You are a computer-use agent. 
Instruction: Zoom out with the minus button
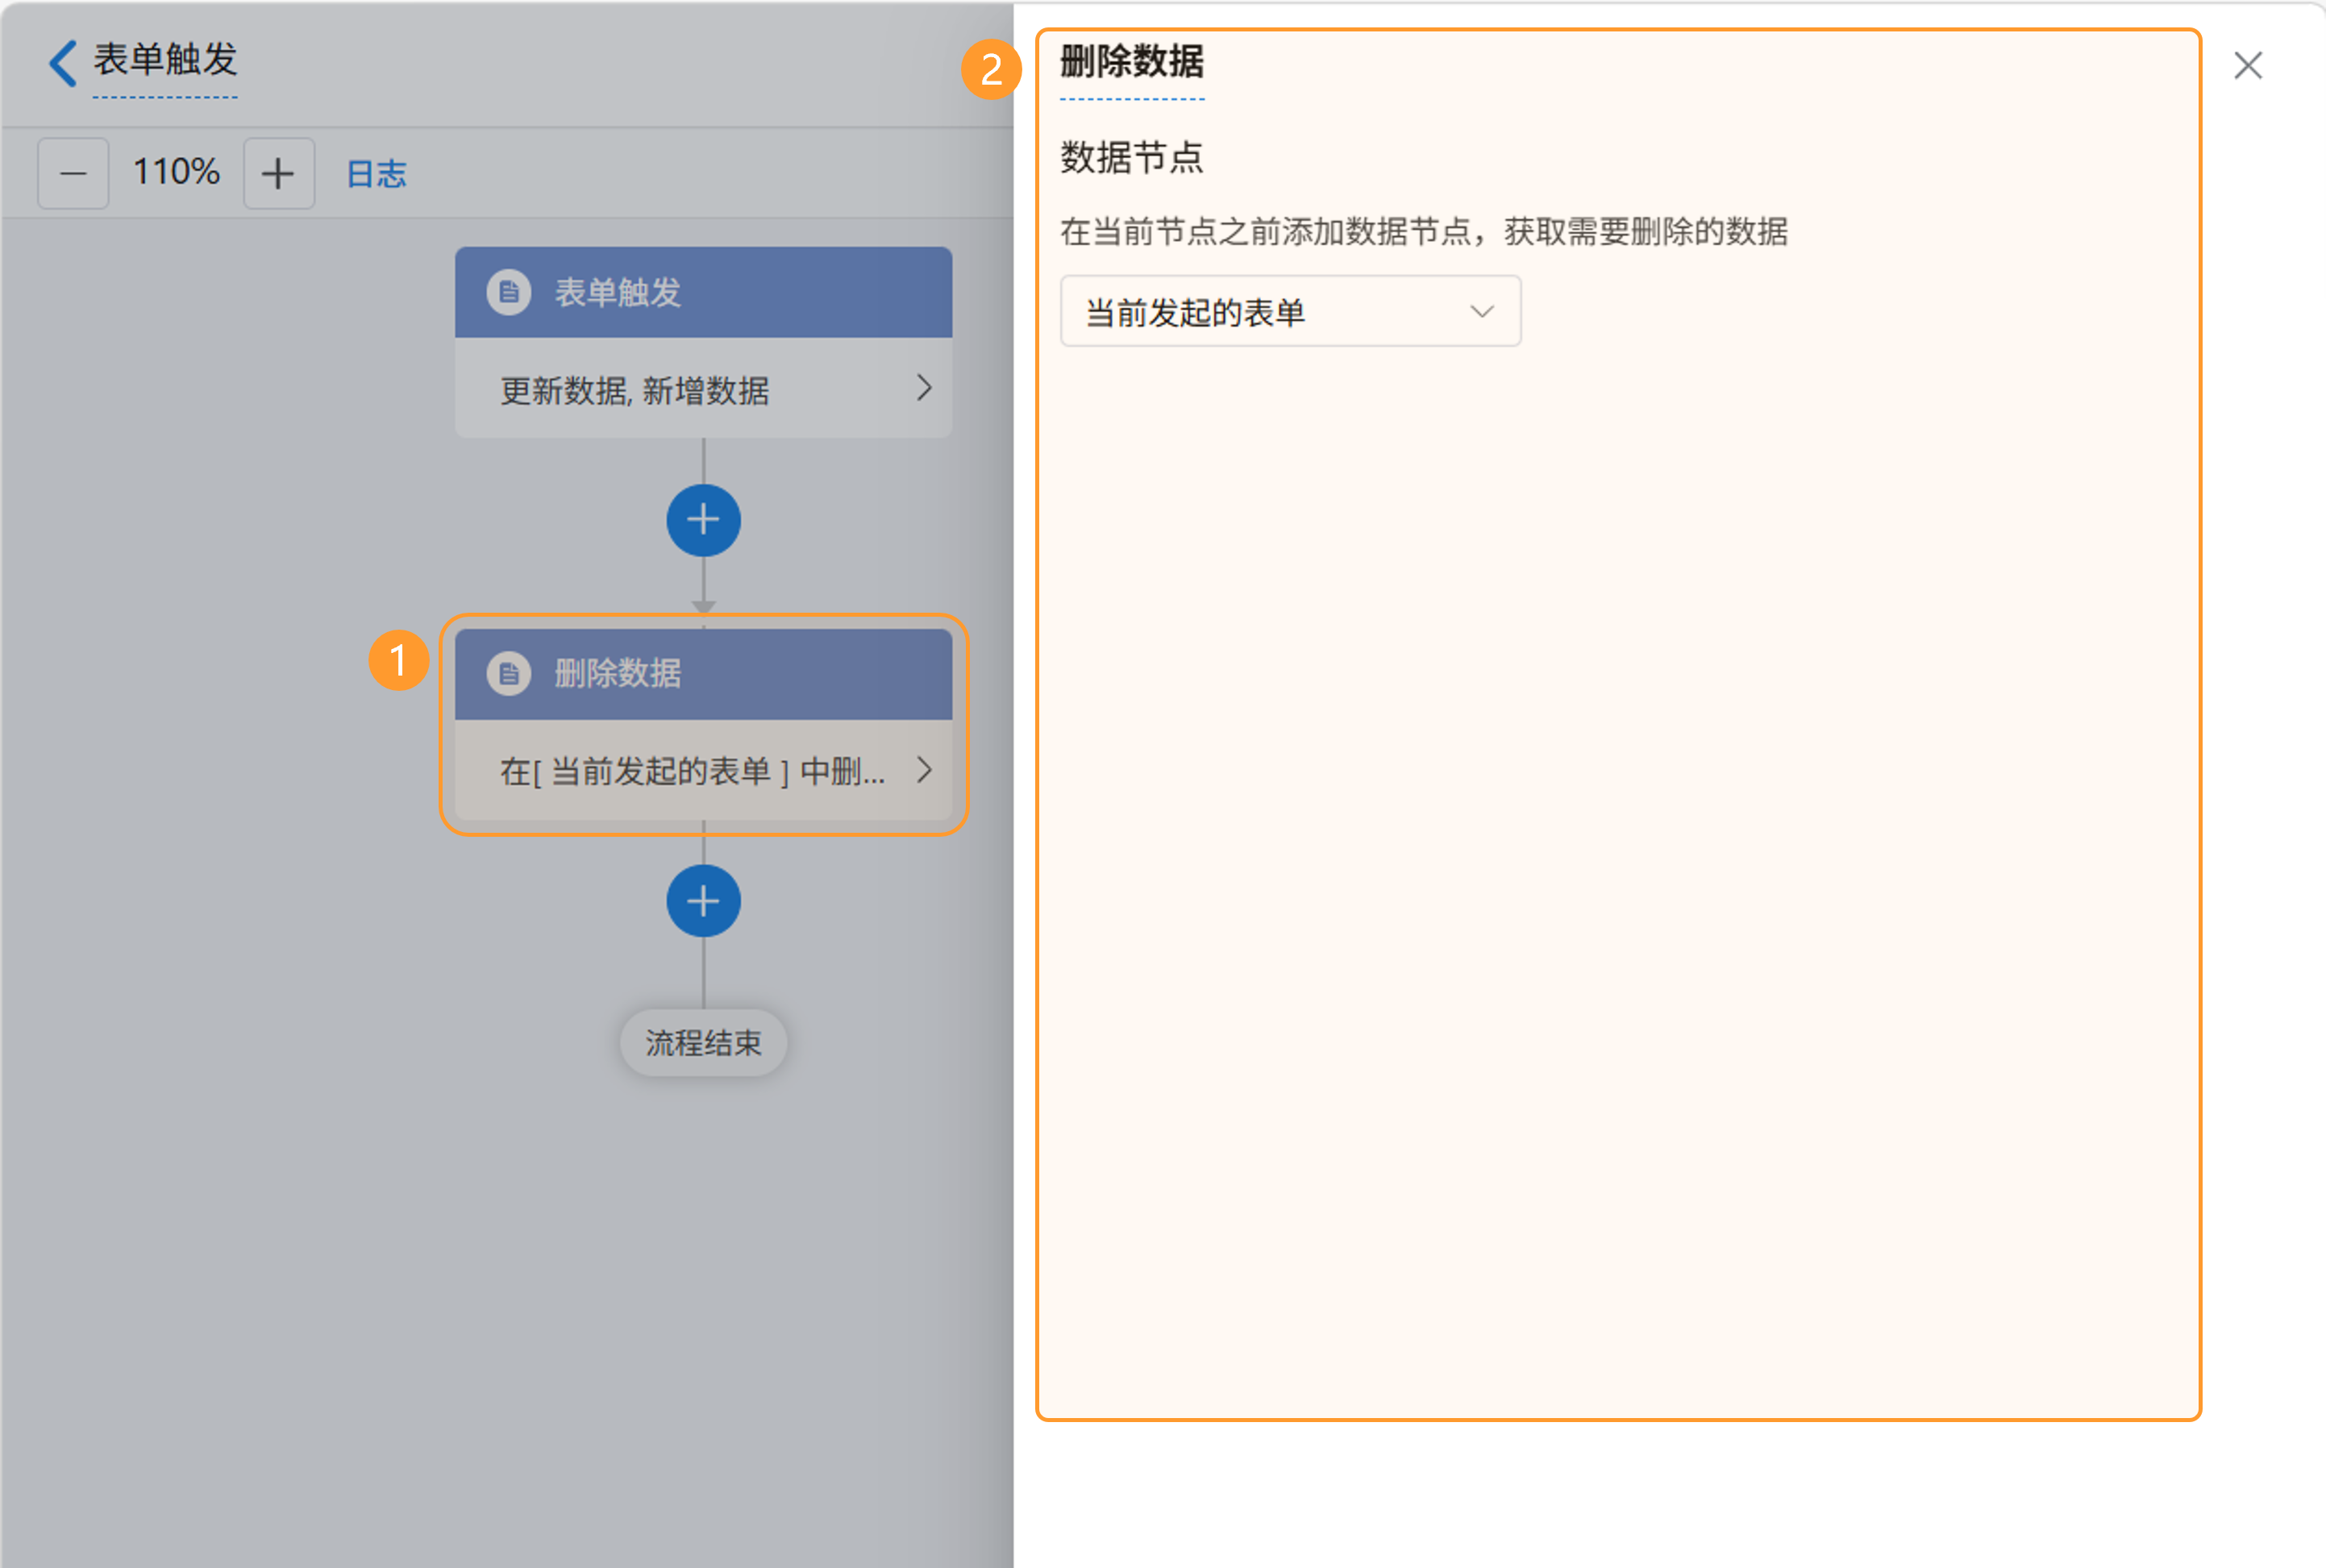pyautogui.click(x=73, y=173)
